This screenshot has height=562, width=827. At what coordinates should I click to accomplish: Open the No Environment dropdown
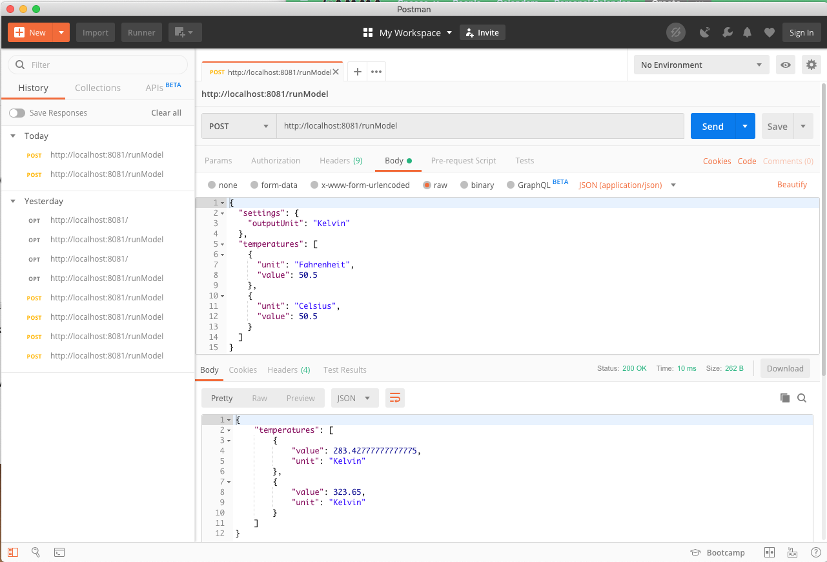click(701, 65)
